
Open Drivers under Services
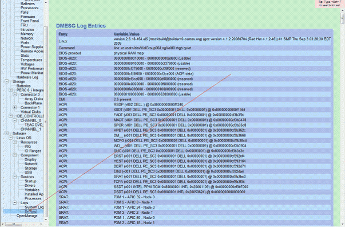(x=30, y=186)
